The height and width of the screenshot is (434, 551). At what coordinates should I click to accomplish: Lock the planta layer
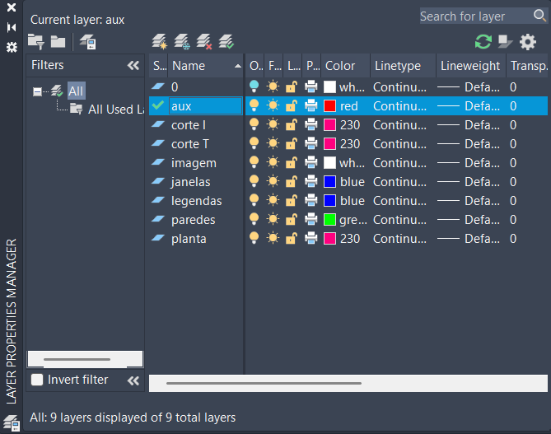292,239
